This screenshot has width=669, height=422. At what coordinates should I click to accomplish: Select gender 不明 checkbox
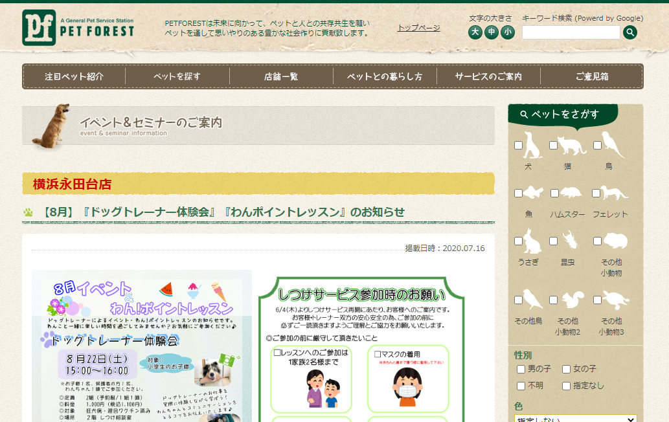click(521, 386)
